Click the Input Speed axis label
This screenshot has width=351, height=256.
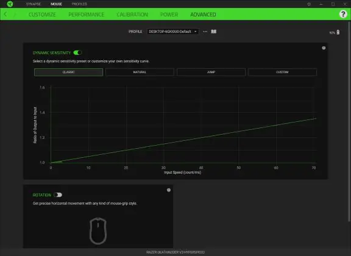pyautogui.click(x=182, y=172)
